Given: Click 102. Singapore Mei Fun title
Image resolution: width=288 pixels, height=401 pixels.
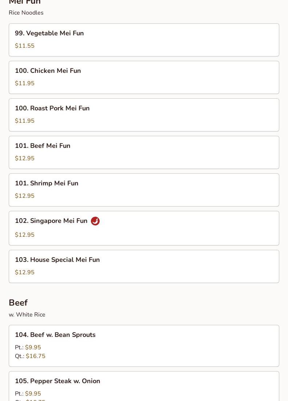Looking at the screenshot, I should click(51, 221).
